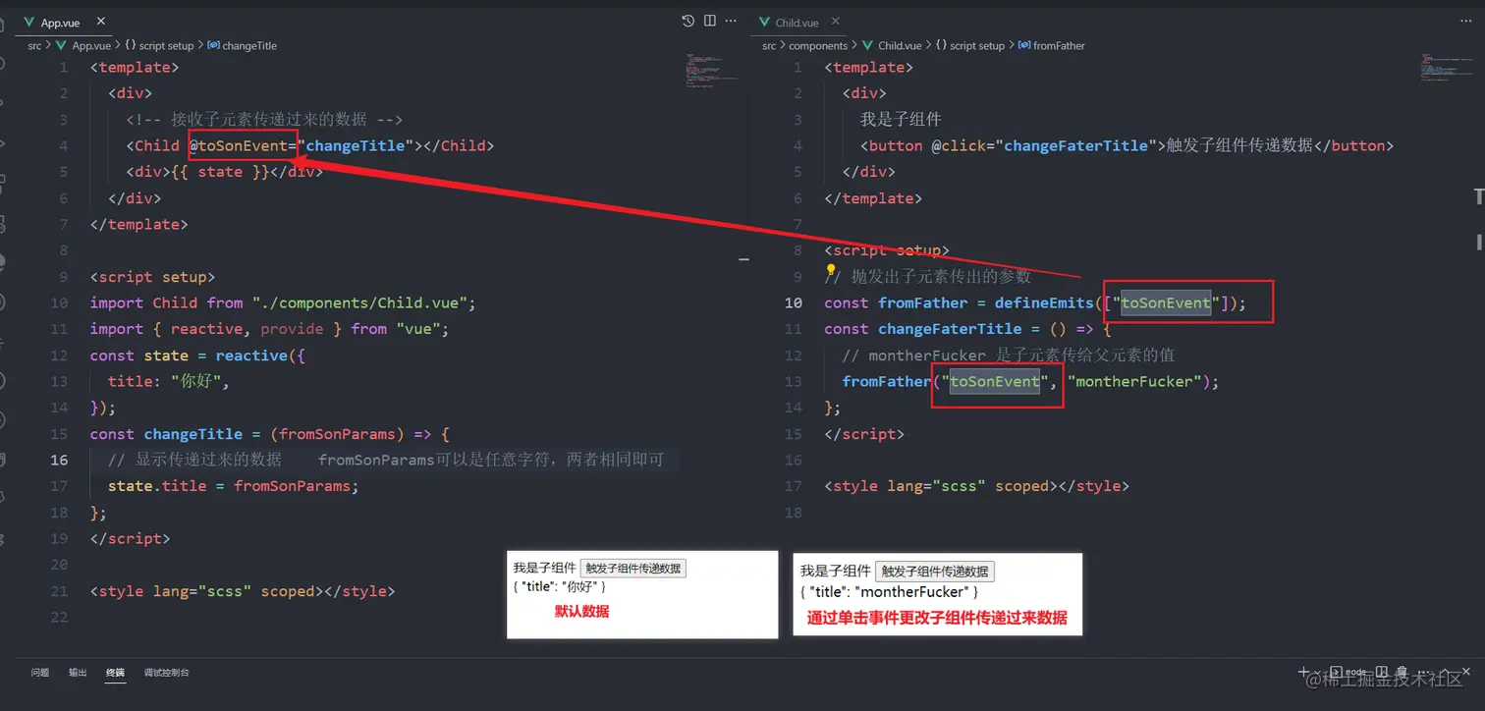Click the { "title": "你好" } preview output

tap(559, 586)
